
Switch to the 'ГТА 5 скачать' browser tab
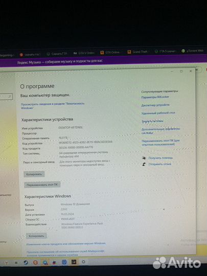pyautogui.click(x=165, y=51)
